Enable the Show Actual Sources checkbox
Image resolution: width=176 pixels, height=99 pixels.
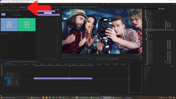21,34
